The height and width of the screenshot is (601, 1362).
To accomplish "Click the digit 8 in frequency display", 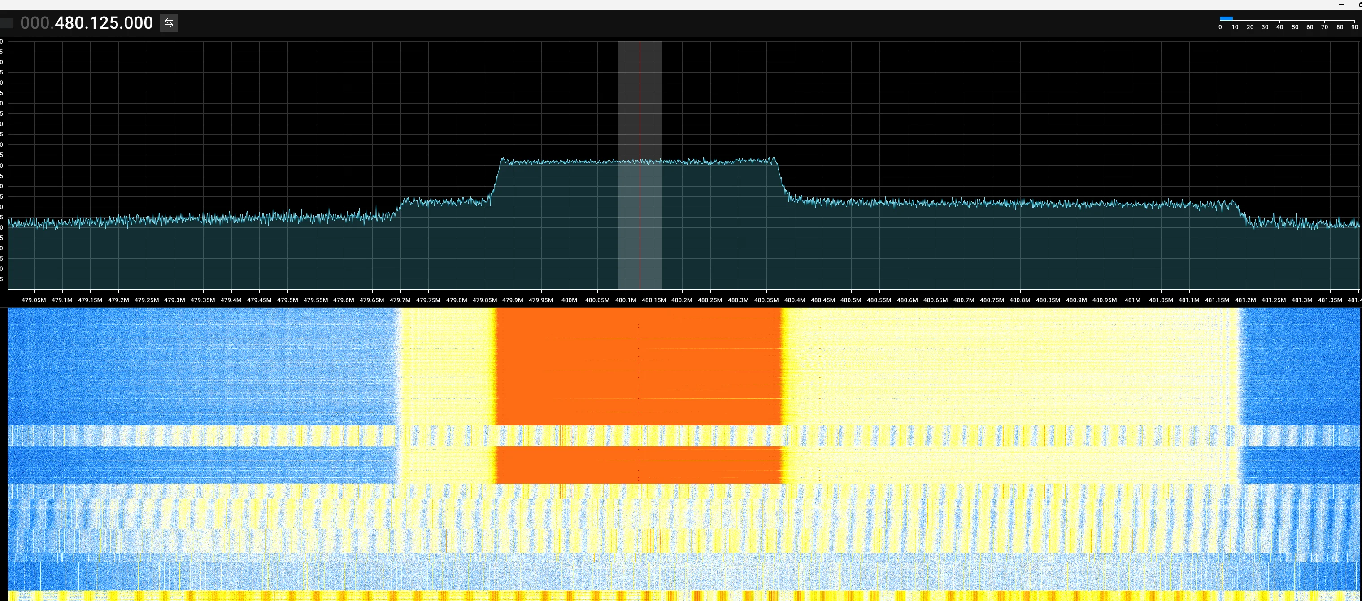I will (71, 23).
